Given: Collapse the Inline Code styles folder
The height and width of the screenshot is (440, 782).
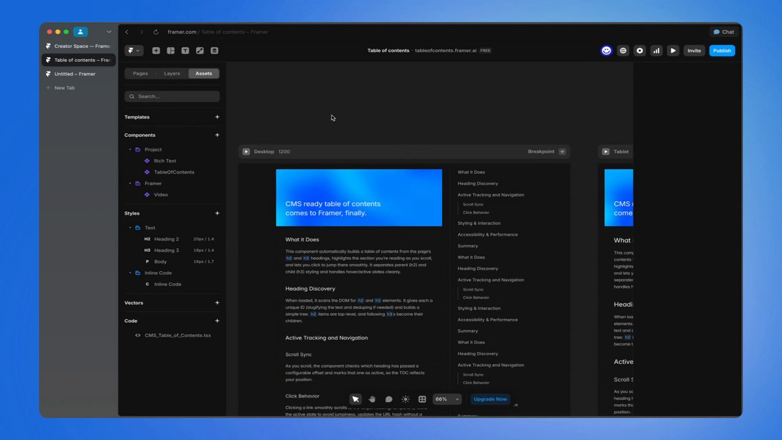Looking at the screenshot, I should (130, 273).
